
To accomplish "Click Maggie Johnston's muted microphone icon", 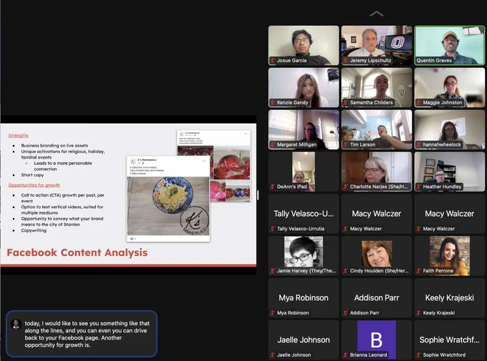I will click(x=418, y=102).
